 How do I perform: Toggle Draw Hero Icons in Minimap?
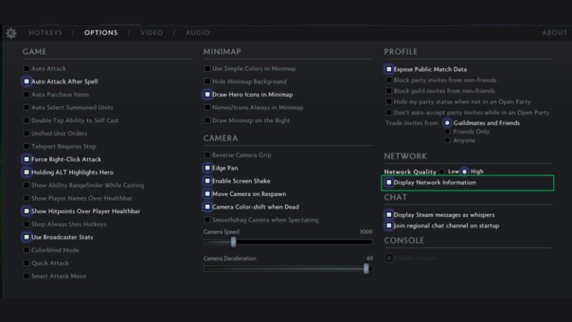[x=208, y=95]
